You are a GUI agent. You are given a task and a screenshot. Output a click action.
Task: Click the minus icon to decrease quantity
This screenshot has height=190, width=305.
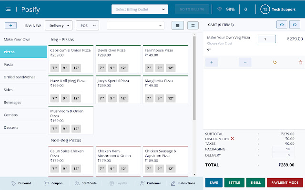pos(244,62)
